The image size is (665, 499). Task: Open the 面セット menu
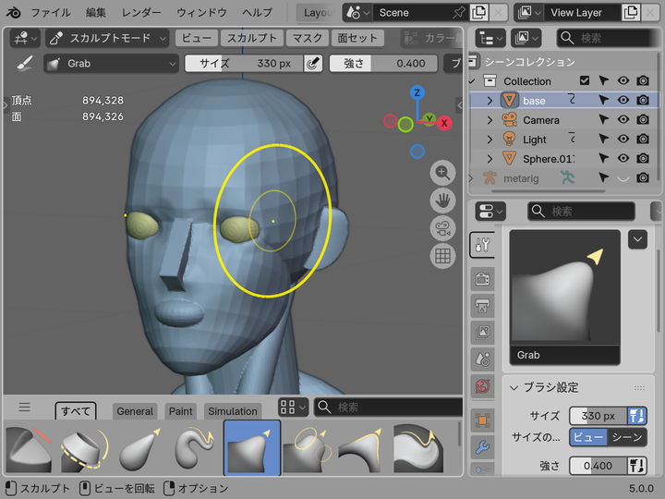coord(357,38)
